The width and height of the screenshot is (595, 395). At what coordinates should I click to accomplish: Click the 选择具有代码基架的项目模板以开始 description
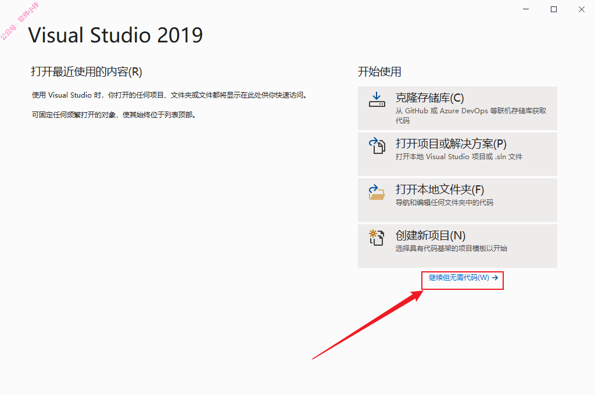[x=451, y=249]
